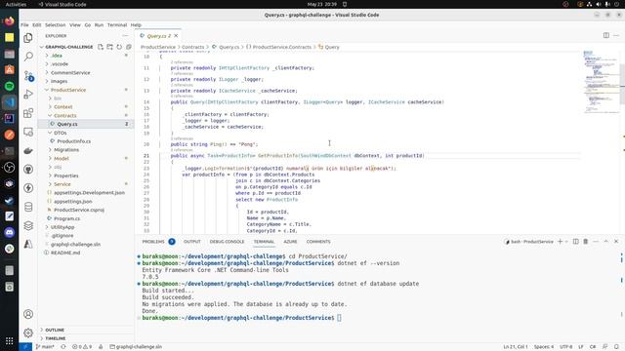Open Activities overview in top bar
Image resolution: width=625 pixels, height=351 pixels.
(16, 4)
